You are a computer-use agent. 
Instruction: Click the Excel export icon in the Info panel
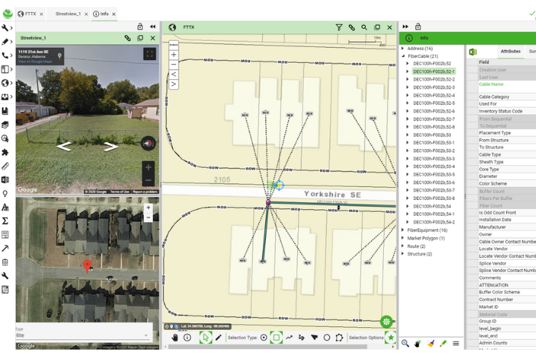pyautogui.click(x=473, y=52)
